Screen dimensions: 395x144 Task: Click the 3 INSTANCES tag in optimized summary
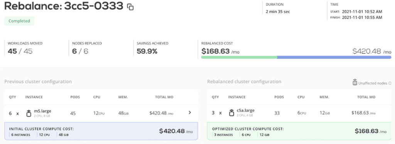click(224, 135)
